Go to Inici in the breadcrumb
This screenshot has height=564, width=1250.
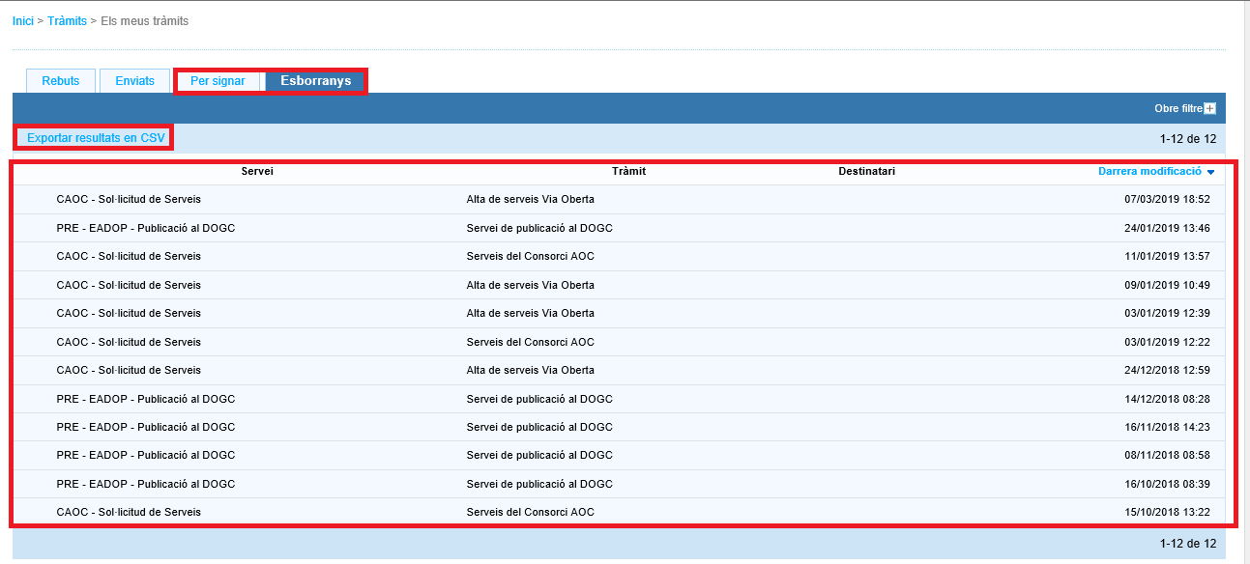[x=22, y=20]
